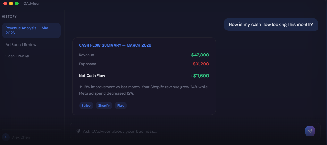Open the Cash Flow Q1 conversation

click(17, 56)
